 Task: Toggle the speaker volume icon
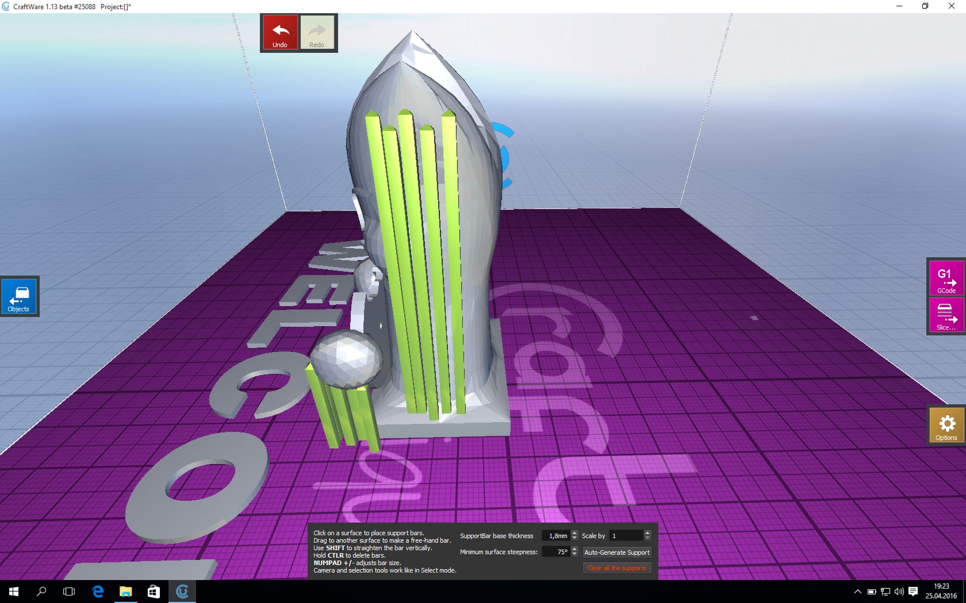899,592
